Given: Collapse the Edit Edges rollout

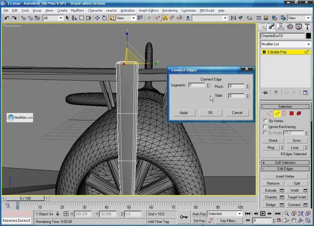Looking at the screenshot, I should coord(285,169).
